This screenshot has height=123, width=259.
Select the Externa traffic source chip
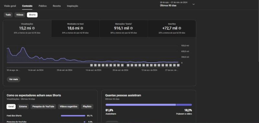(x=23, y=107)
